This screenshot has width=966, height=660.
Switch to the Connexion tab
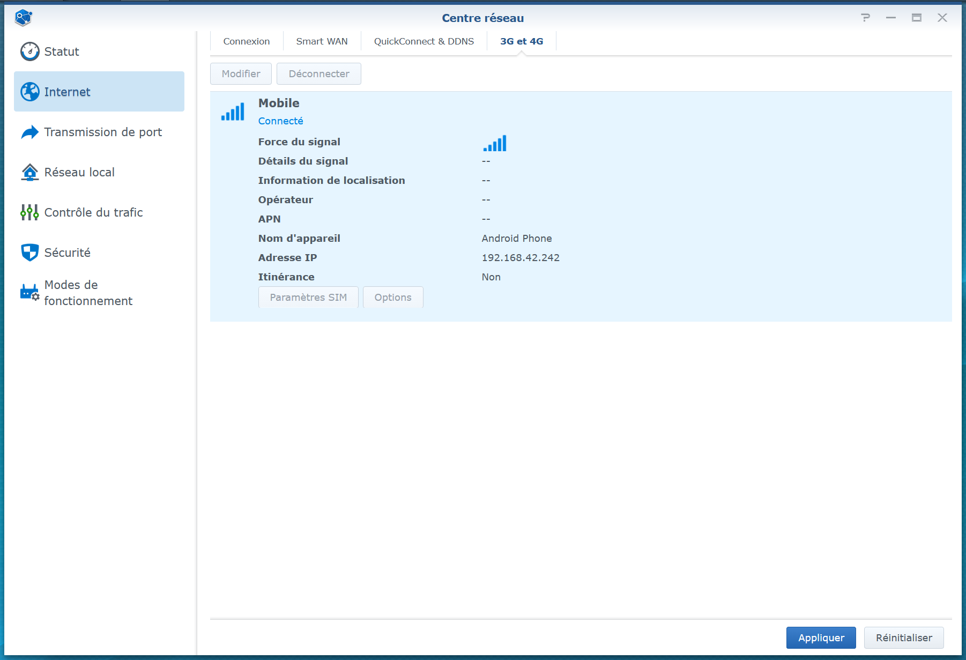point(247,41)
